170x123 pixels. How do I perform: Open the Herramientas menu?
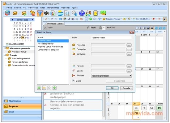[53, 8]
